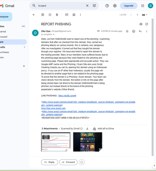Create a new label with plus
This screenshot has height=171, width=156.
tap(24, 66)
